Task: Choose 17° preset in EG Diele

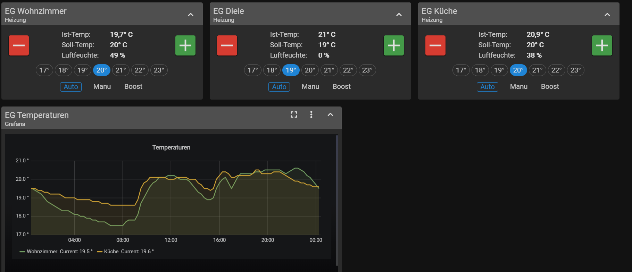Action: 253,70
